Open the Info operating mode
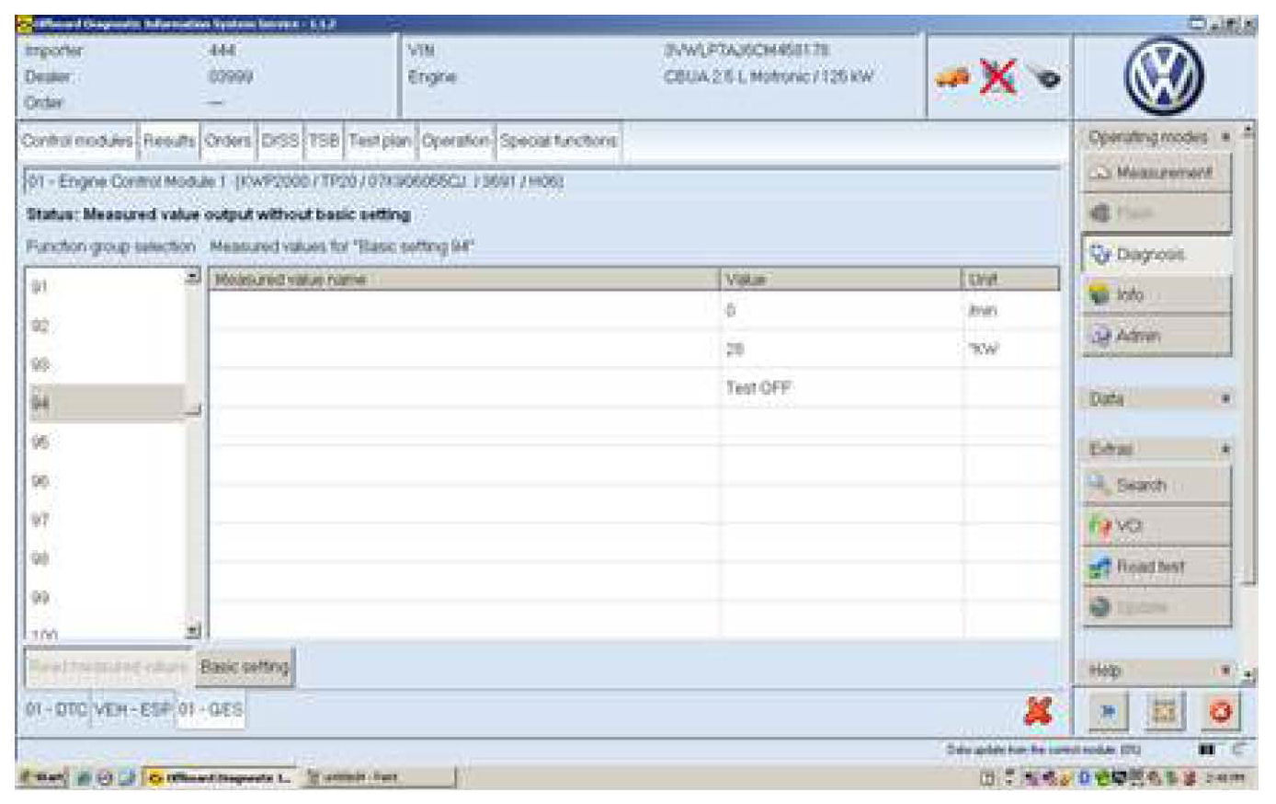Image resolution: width=1276 pixels, height=804 pixels. click(1156, 295)
